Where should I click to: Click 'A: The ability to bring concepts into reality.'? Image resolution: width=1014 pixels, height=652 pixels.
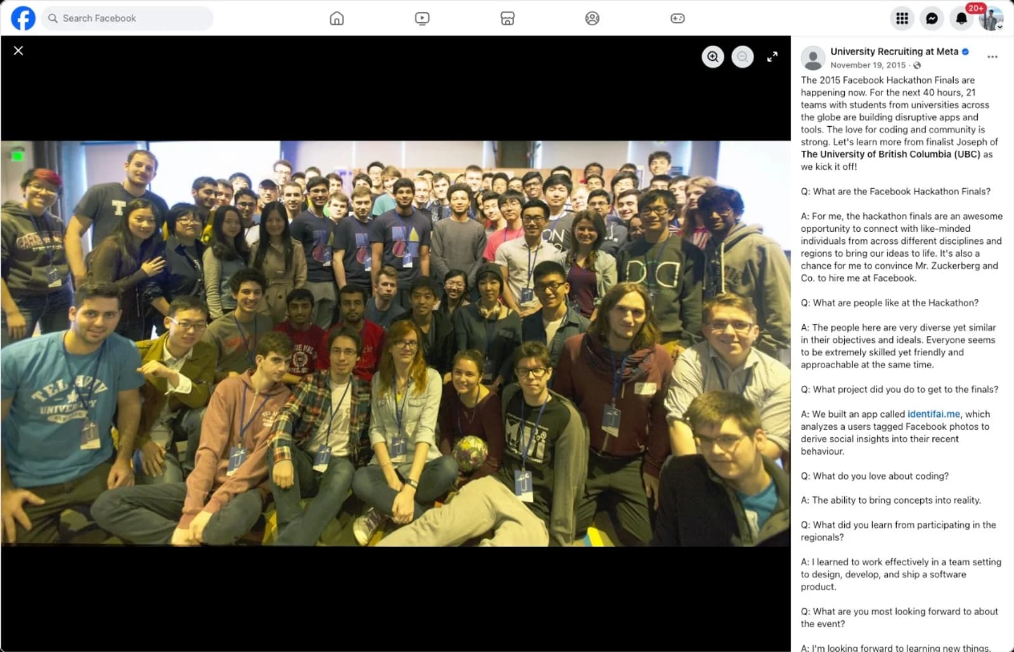(890, 500)
